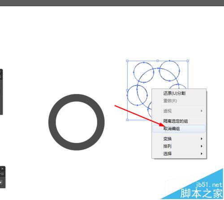The height and width of the screenshot is (200, 224).
Task: Click top-left bounding box handle
Action: 127,61
